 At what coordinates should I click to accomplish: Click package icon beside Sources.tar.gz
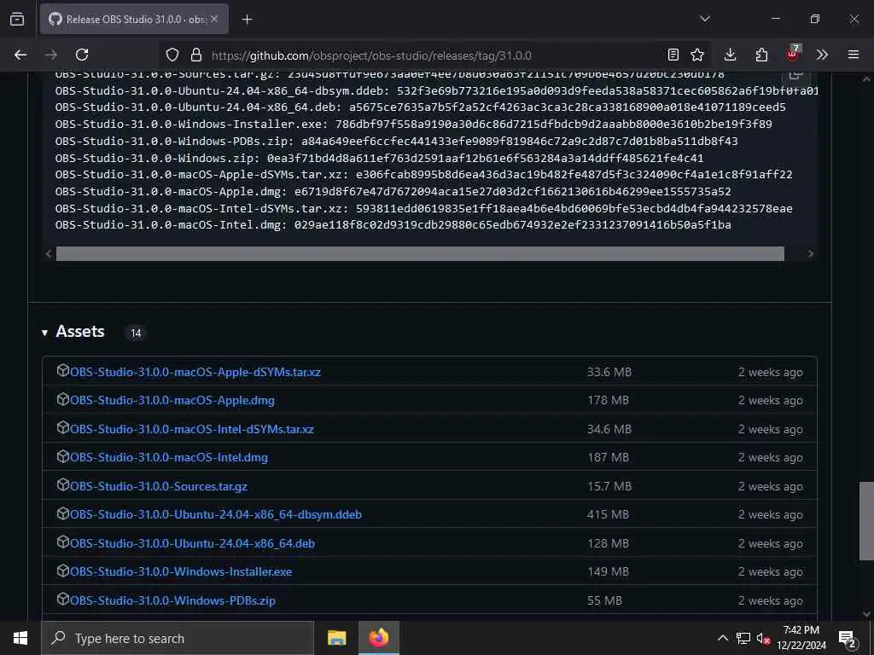click(63, 485)
